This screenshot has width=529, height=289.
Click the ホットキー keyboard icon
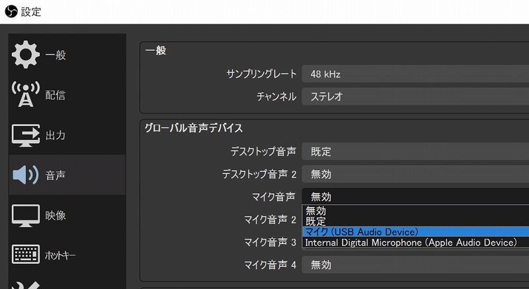pyautogui.click(x=26, y=255)
